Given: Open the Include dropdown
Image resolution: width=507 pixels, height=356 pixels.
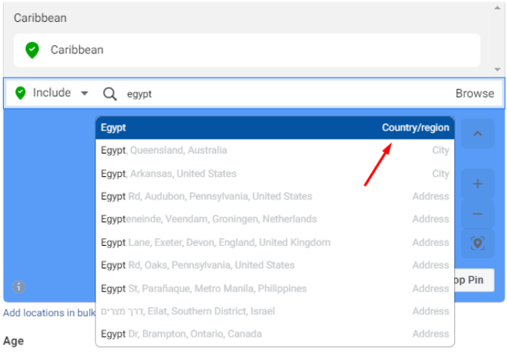Looking at the screenshot, I should (84, 94).
